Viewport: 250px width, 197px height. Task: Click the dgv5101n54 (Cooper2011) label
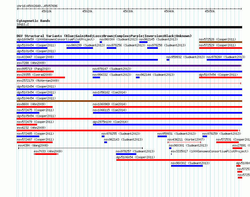(x=36, y=51)
